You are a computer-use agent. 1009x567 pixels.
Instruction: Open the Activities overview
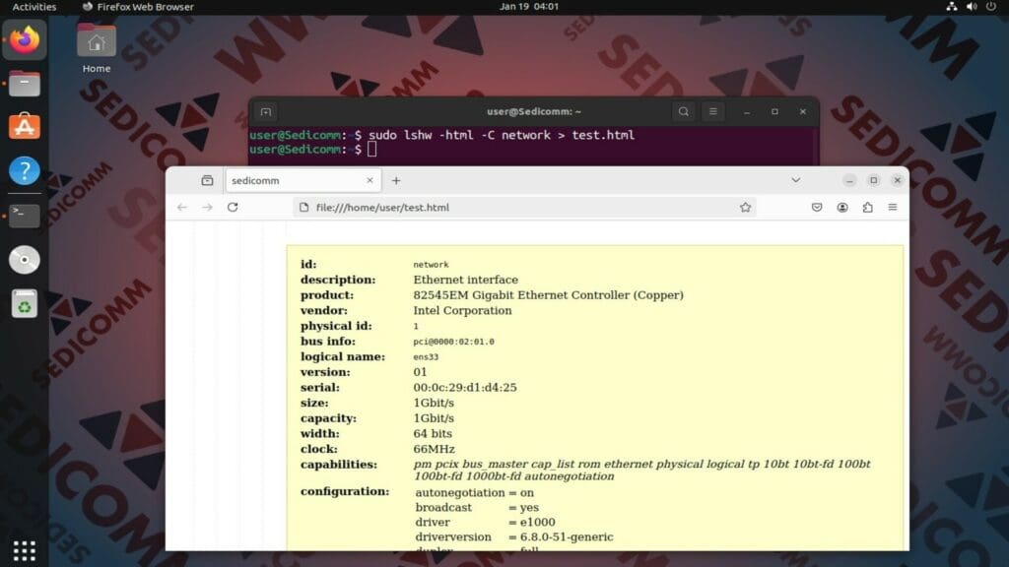tap(34, 6)
